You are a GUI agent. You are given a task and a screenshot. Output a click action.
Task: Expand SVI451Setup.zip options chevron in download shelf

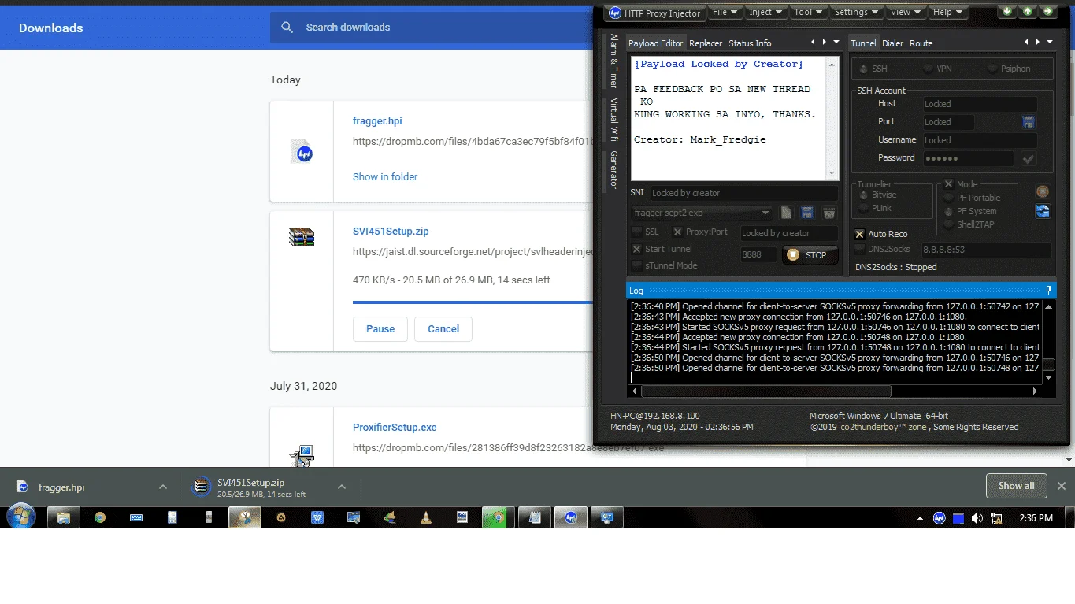(x=342, y=487)
